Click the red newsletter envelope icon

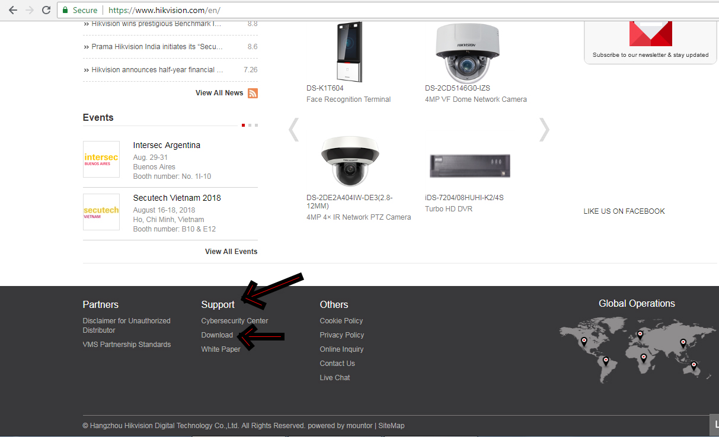click(650, 34)
